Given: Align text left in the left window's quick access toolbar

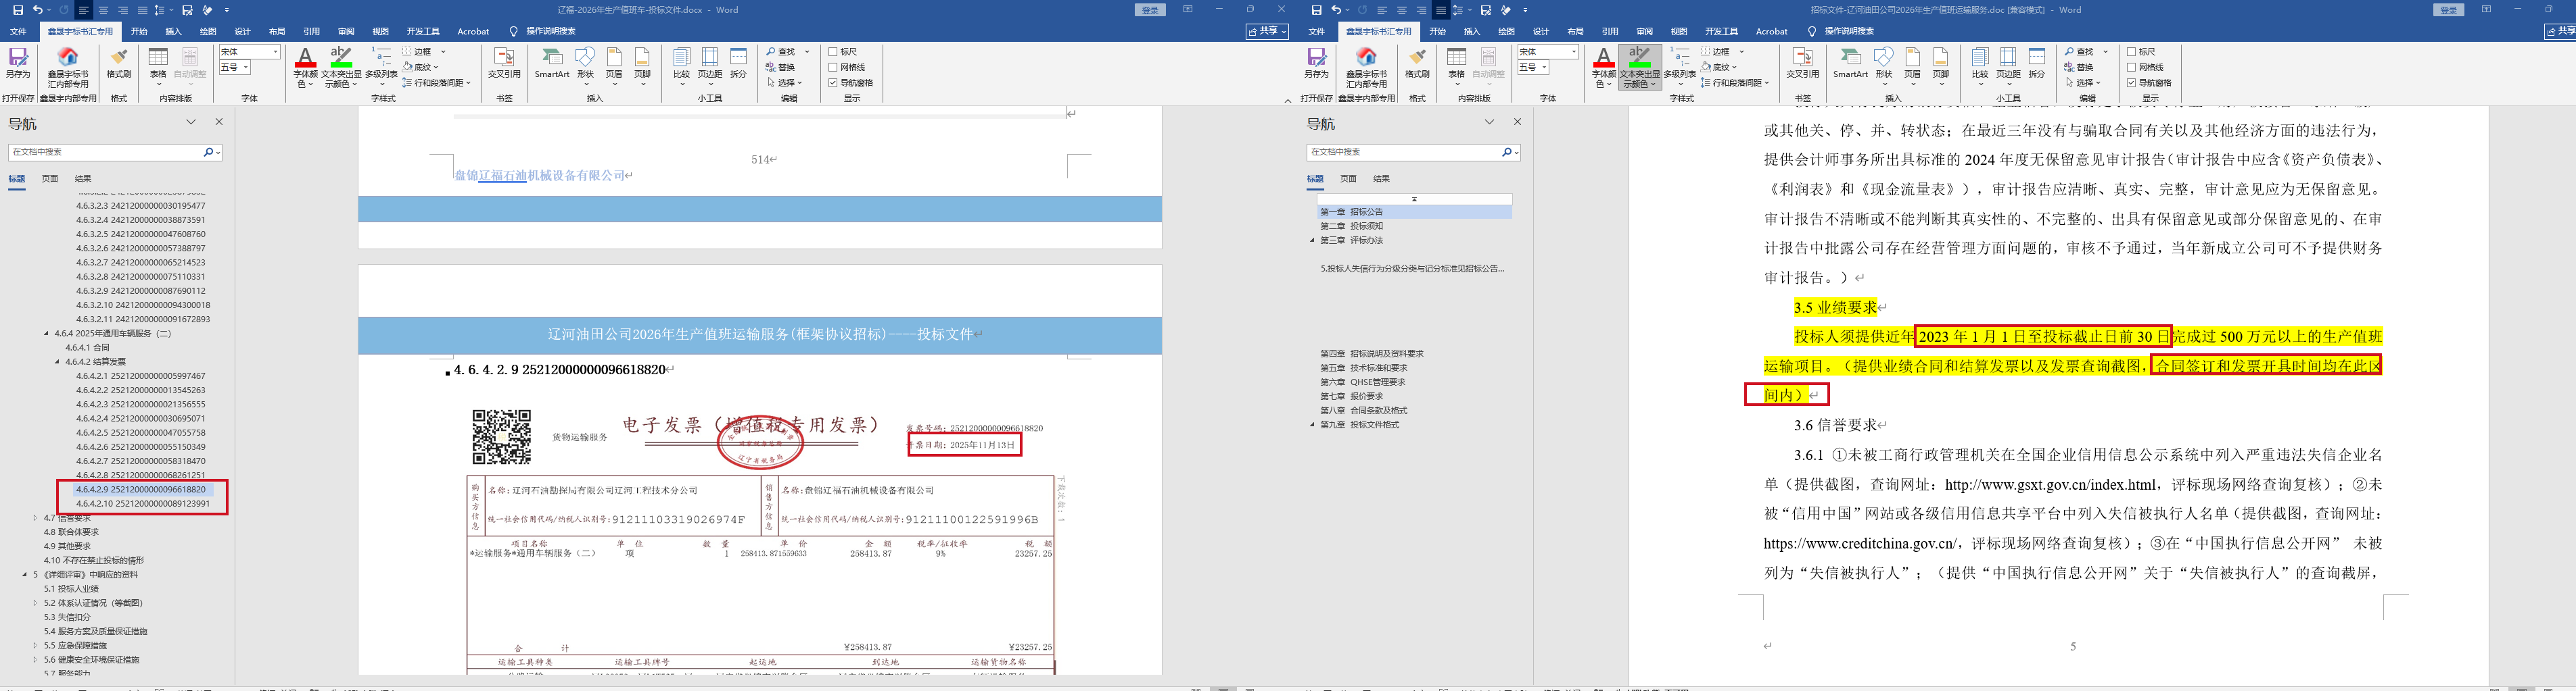Looking at the screenshot, I should [x=83, y=10].
